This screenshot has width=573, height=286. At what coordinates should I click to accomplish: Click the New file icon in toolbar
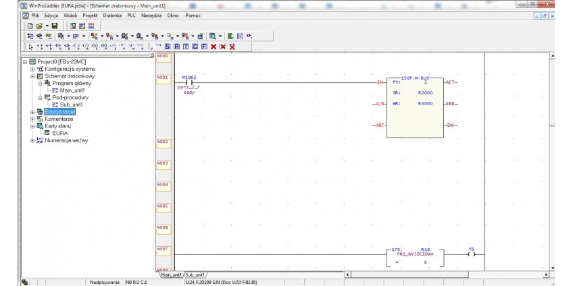(30, 26)
